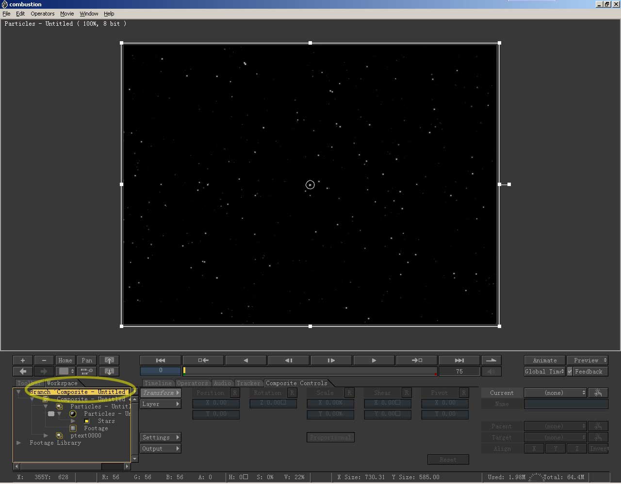Open the Operators menu
621x484 pixels.
click(43, 14)
